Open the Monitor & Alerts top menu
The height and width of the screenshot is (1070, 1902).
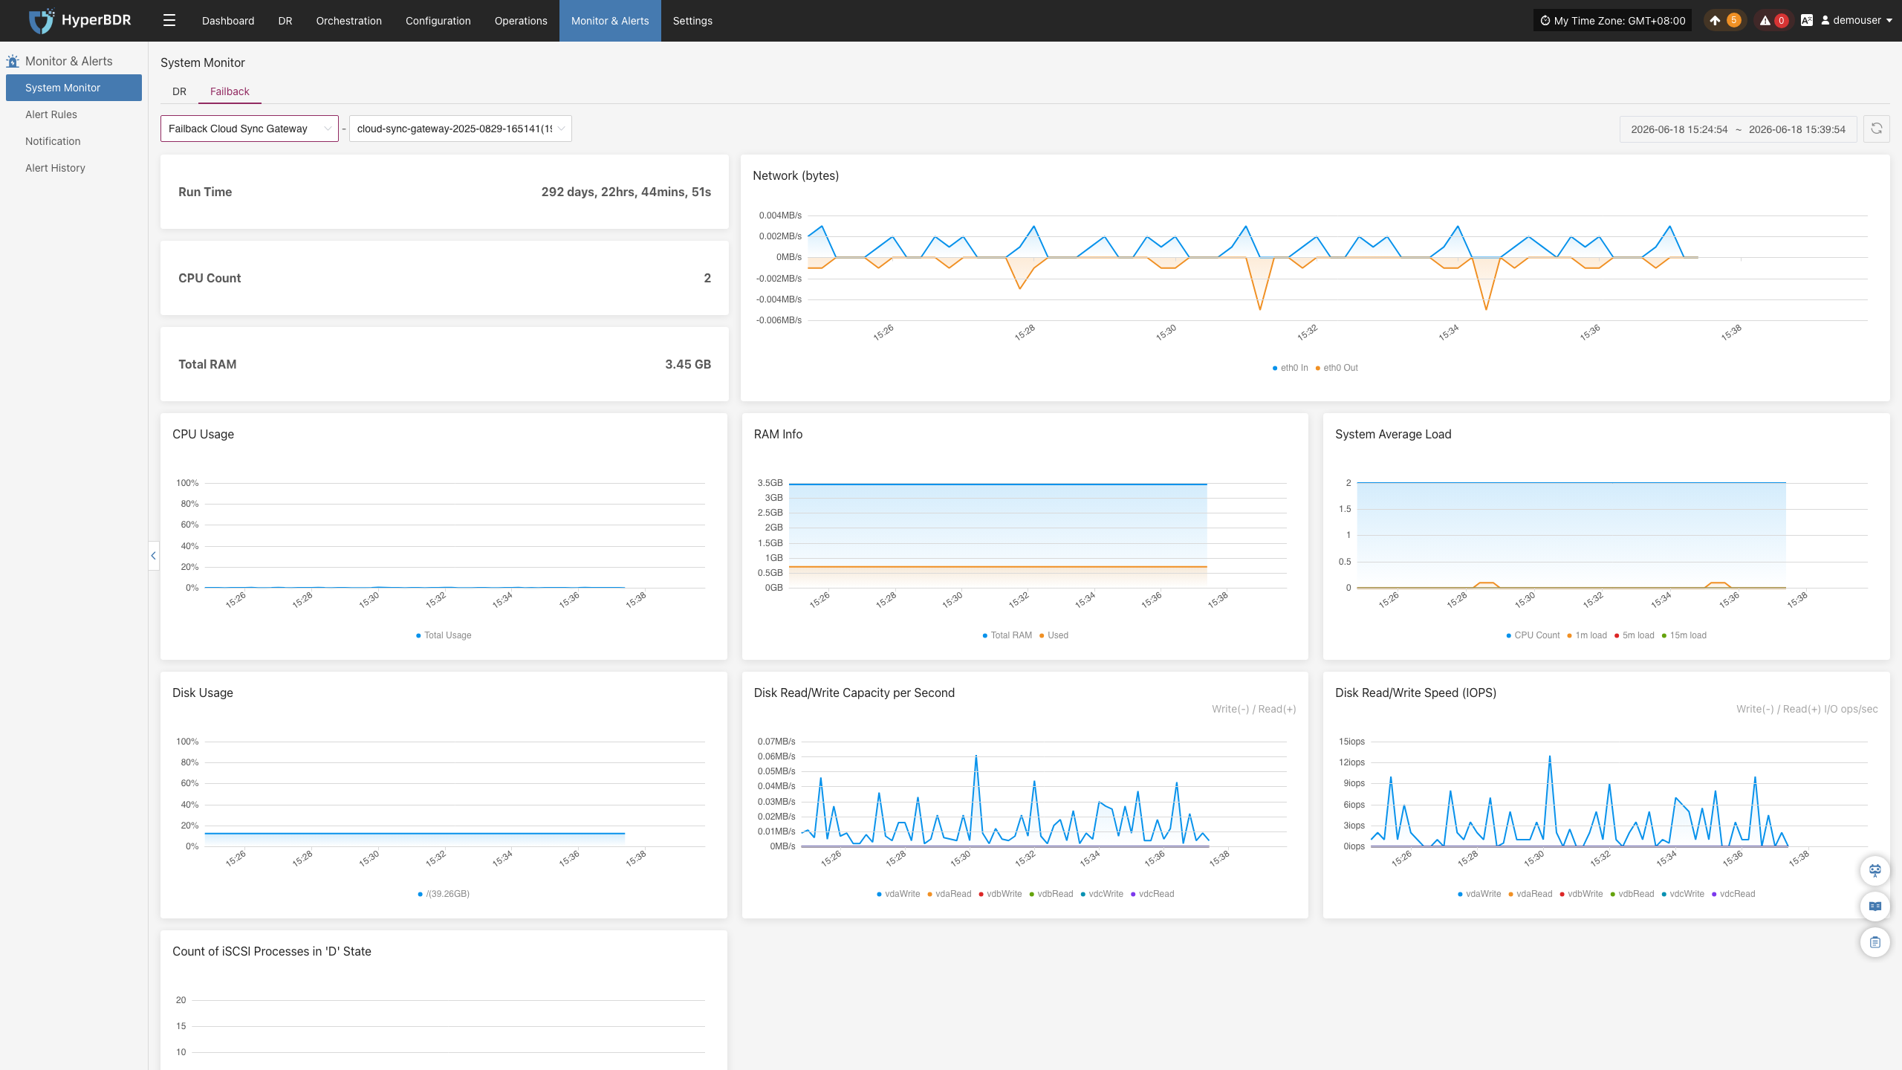610,21
